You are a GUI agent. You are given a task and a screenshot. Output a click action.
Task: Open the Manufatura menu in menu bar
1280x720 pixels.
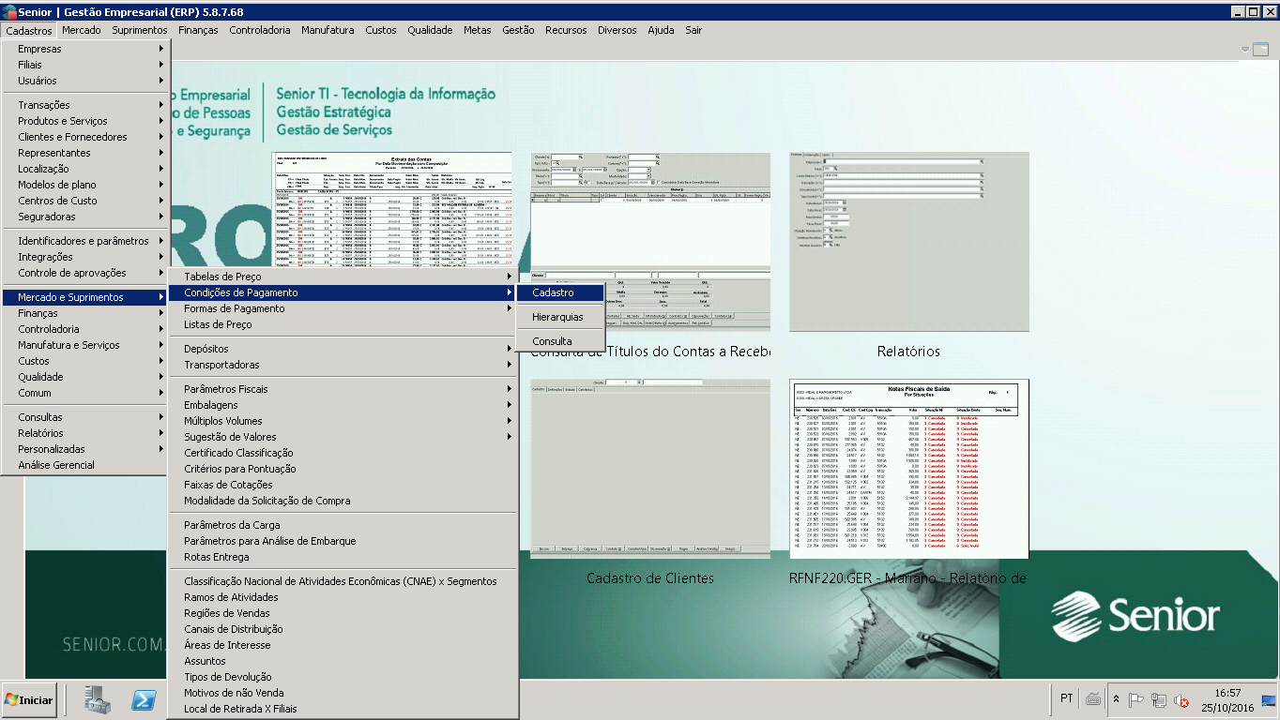(328, 30)
